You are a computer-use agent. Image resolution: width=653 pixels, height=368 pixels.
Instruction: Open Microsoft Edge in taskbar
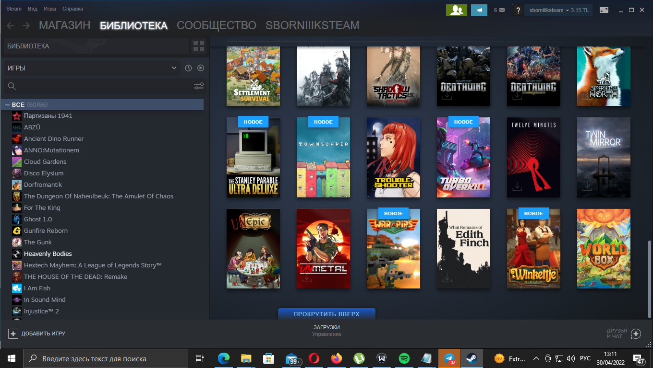tap(224, 358)
